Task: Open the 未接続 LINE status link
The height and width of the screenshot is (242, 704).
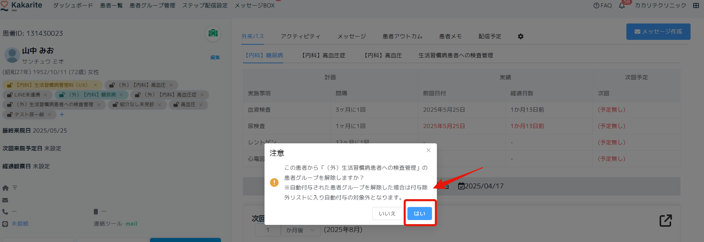Action: pos(20,224)
